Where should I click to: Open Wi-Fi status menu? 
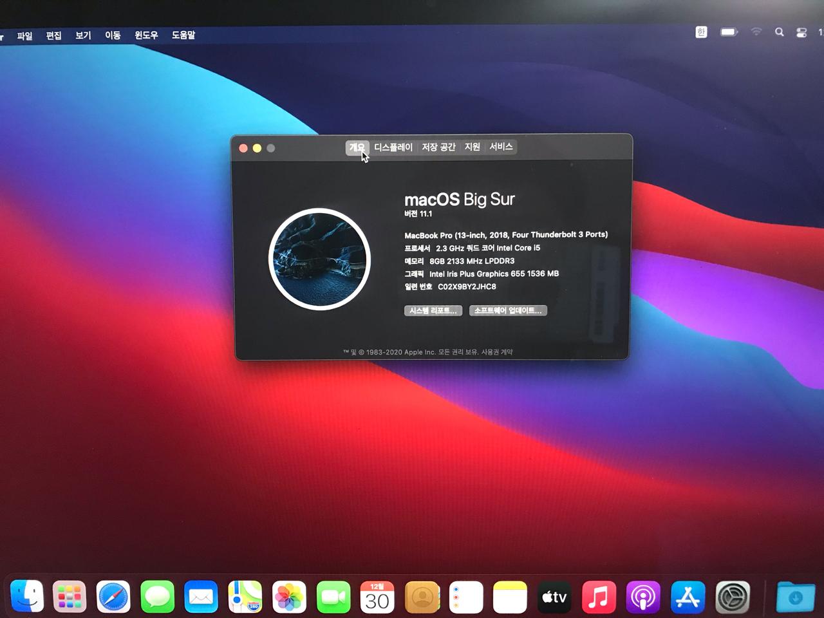[756, 32]
